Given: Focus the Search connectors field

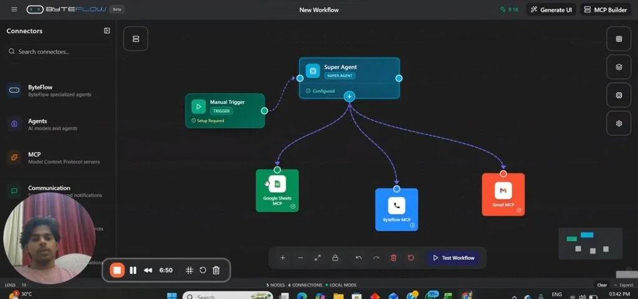Looking at the screenshot, I should [x=59, y=52].
